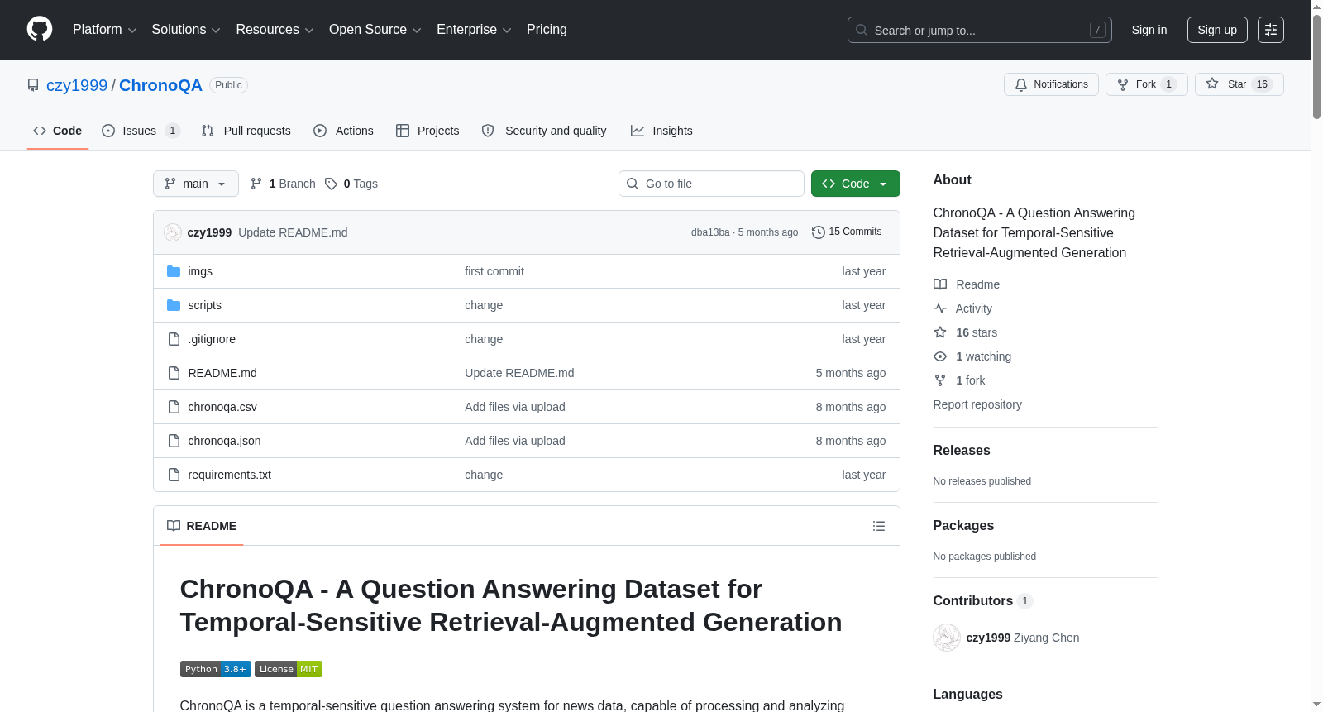Click the 'first commit' message for imgs
This screenshot has height=712, width=1323.
click(x=494, y=271)
